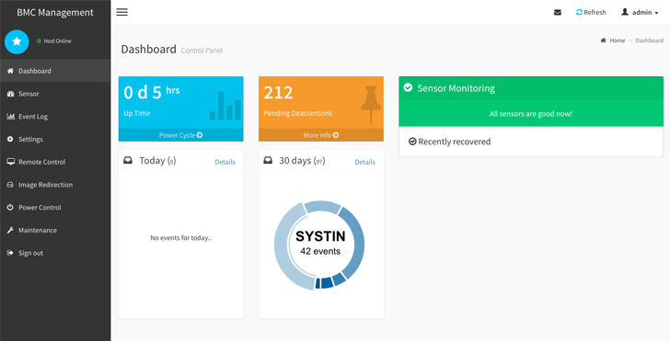This screenshot has width=670, height=341.
Task: Click the Refresh button in the header
Action: [591, 12]
